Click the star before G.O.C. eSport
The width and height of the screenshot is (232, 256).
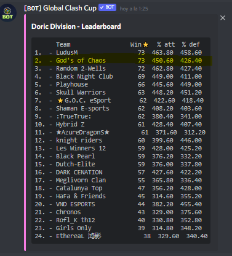click(x=60, y=100)
